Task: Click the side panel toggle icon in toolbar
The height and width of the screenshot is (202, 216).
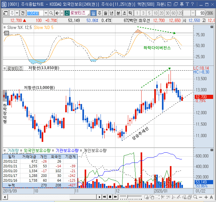Action: click(6, 13)
